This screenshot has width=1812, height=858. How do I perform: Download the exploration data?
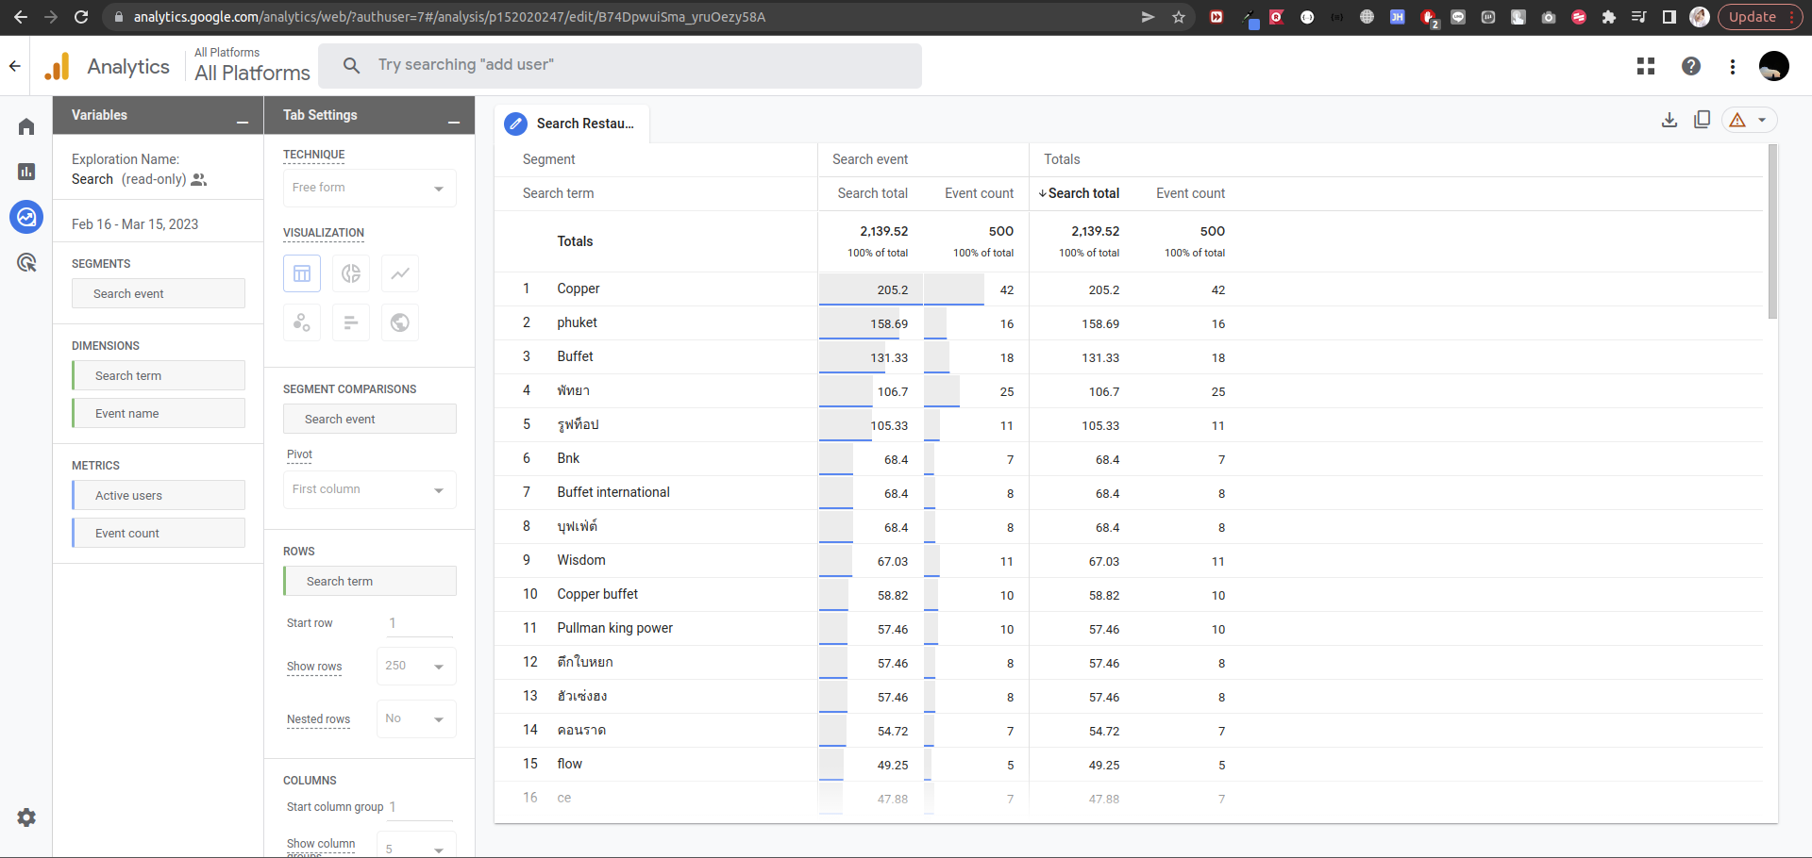[1669, 120]
